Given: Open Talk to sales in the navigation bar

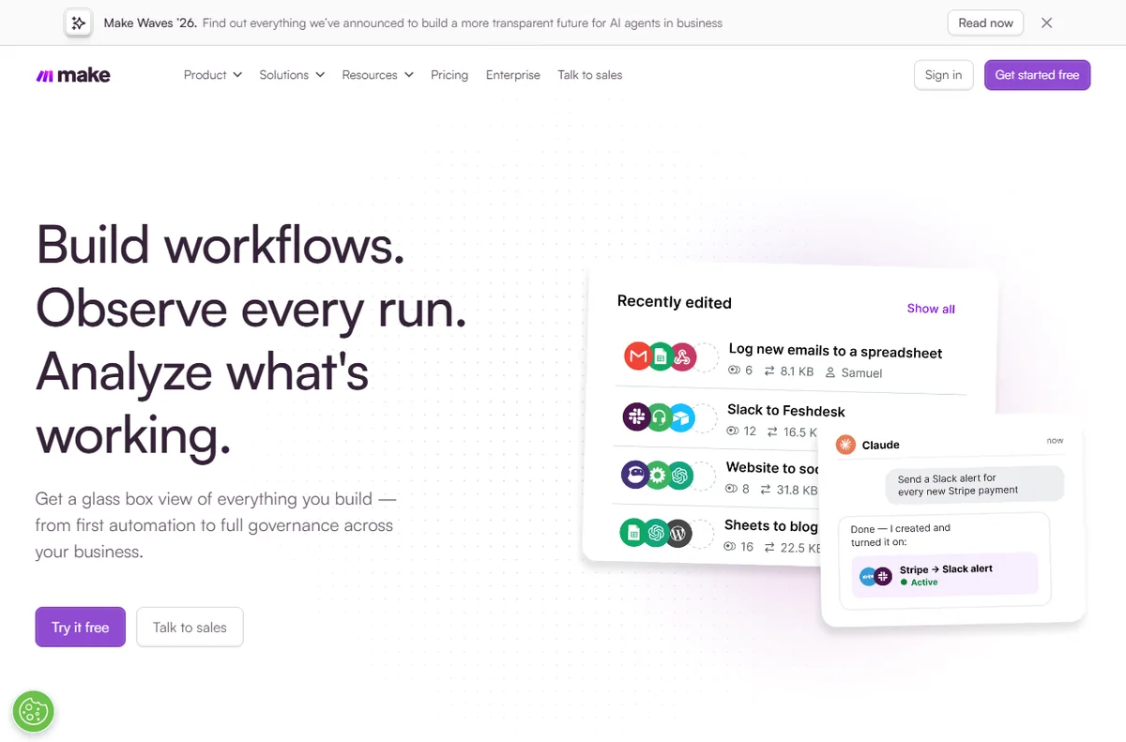Looking at the screenshot, I should (x=590, y=75).
